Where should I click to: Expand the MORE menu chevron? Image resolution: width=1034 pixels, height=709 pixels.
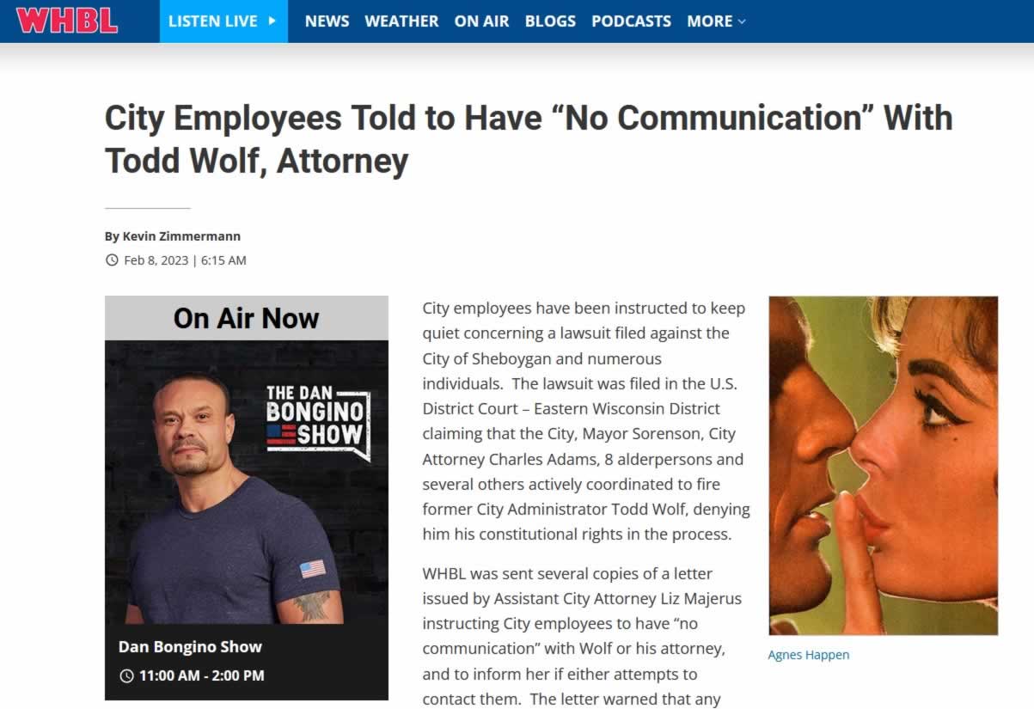click(x=742, y=21)
